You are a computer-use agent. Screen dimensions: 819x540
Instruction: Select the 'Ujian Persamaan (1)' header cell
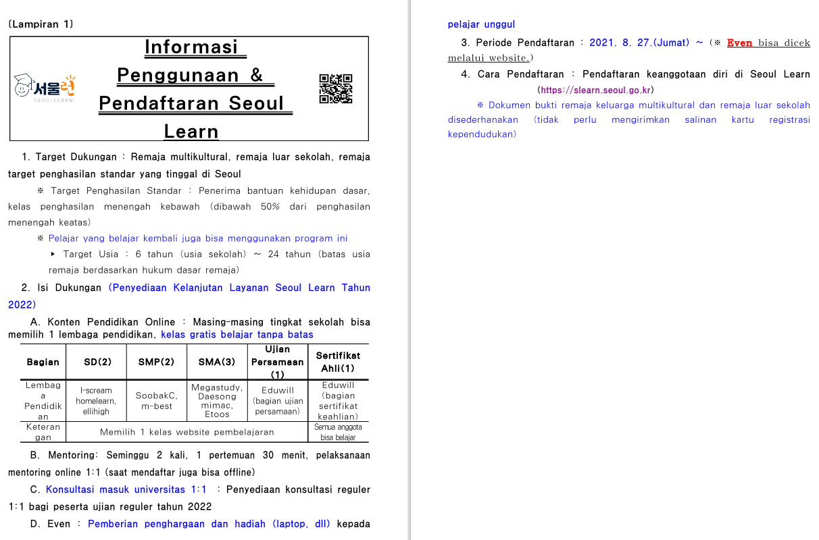point(278,362)
